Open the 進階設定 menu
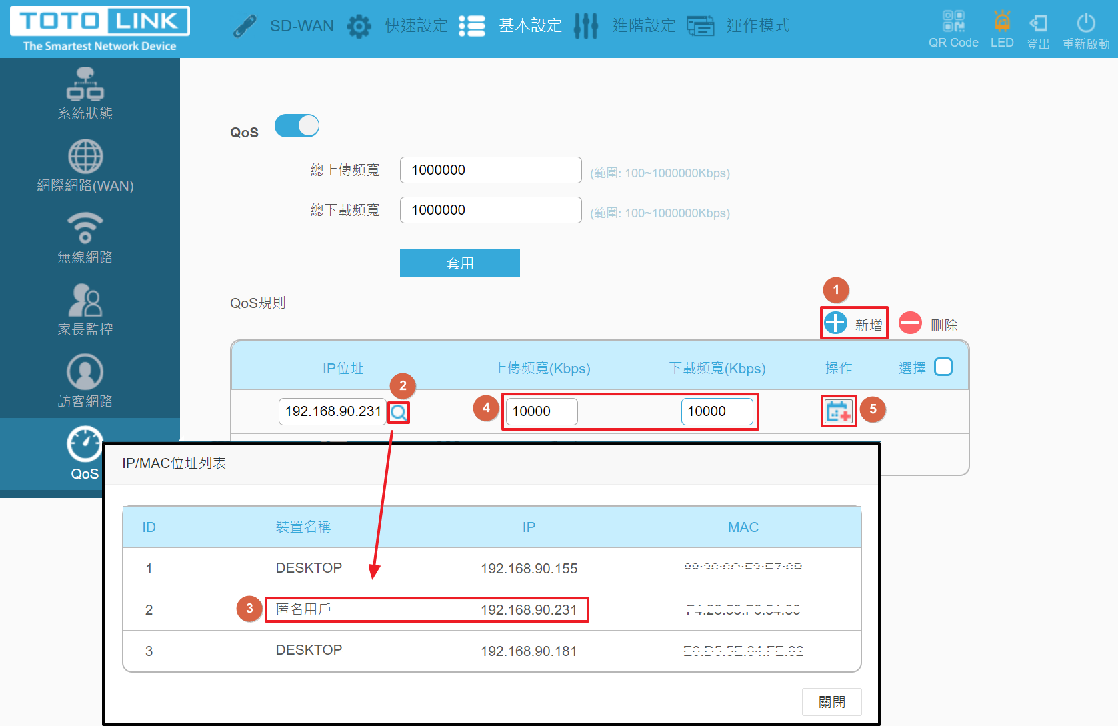The height and width of the screenshot is (726, 1118). (644, 26)
